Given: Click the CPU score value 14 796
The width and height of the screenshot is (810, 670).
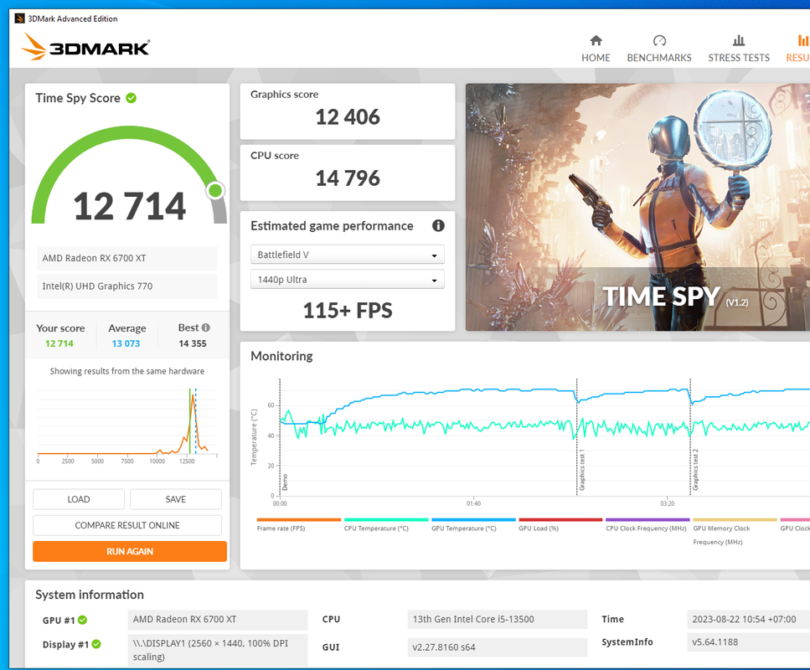Looking at the screenshot, I should [x=347, y=178].
